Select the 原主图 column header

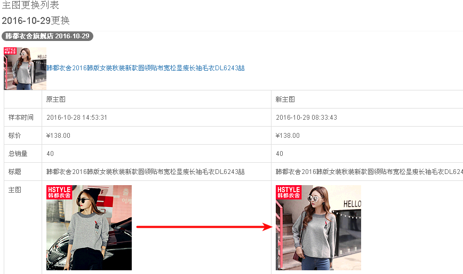(56, 99)
